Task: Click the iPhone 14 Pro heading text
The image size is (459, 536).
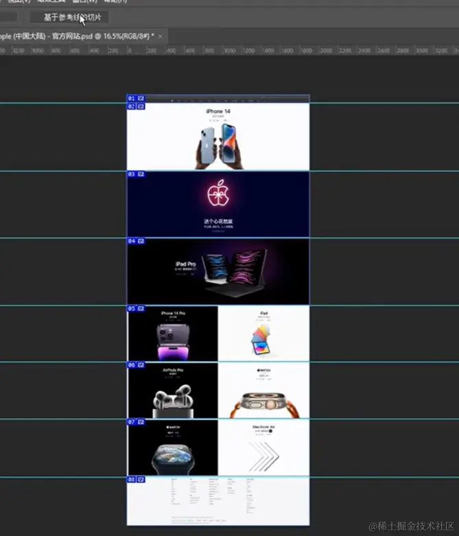Action: pos(174,313)
